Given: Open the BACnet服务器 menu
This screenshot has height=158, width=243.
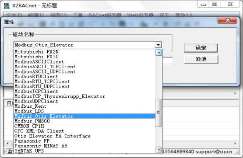Looking at the screenshot, I should (105, 15).
